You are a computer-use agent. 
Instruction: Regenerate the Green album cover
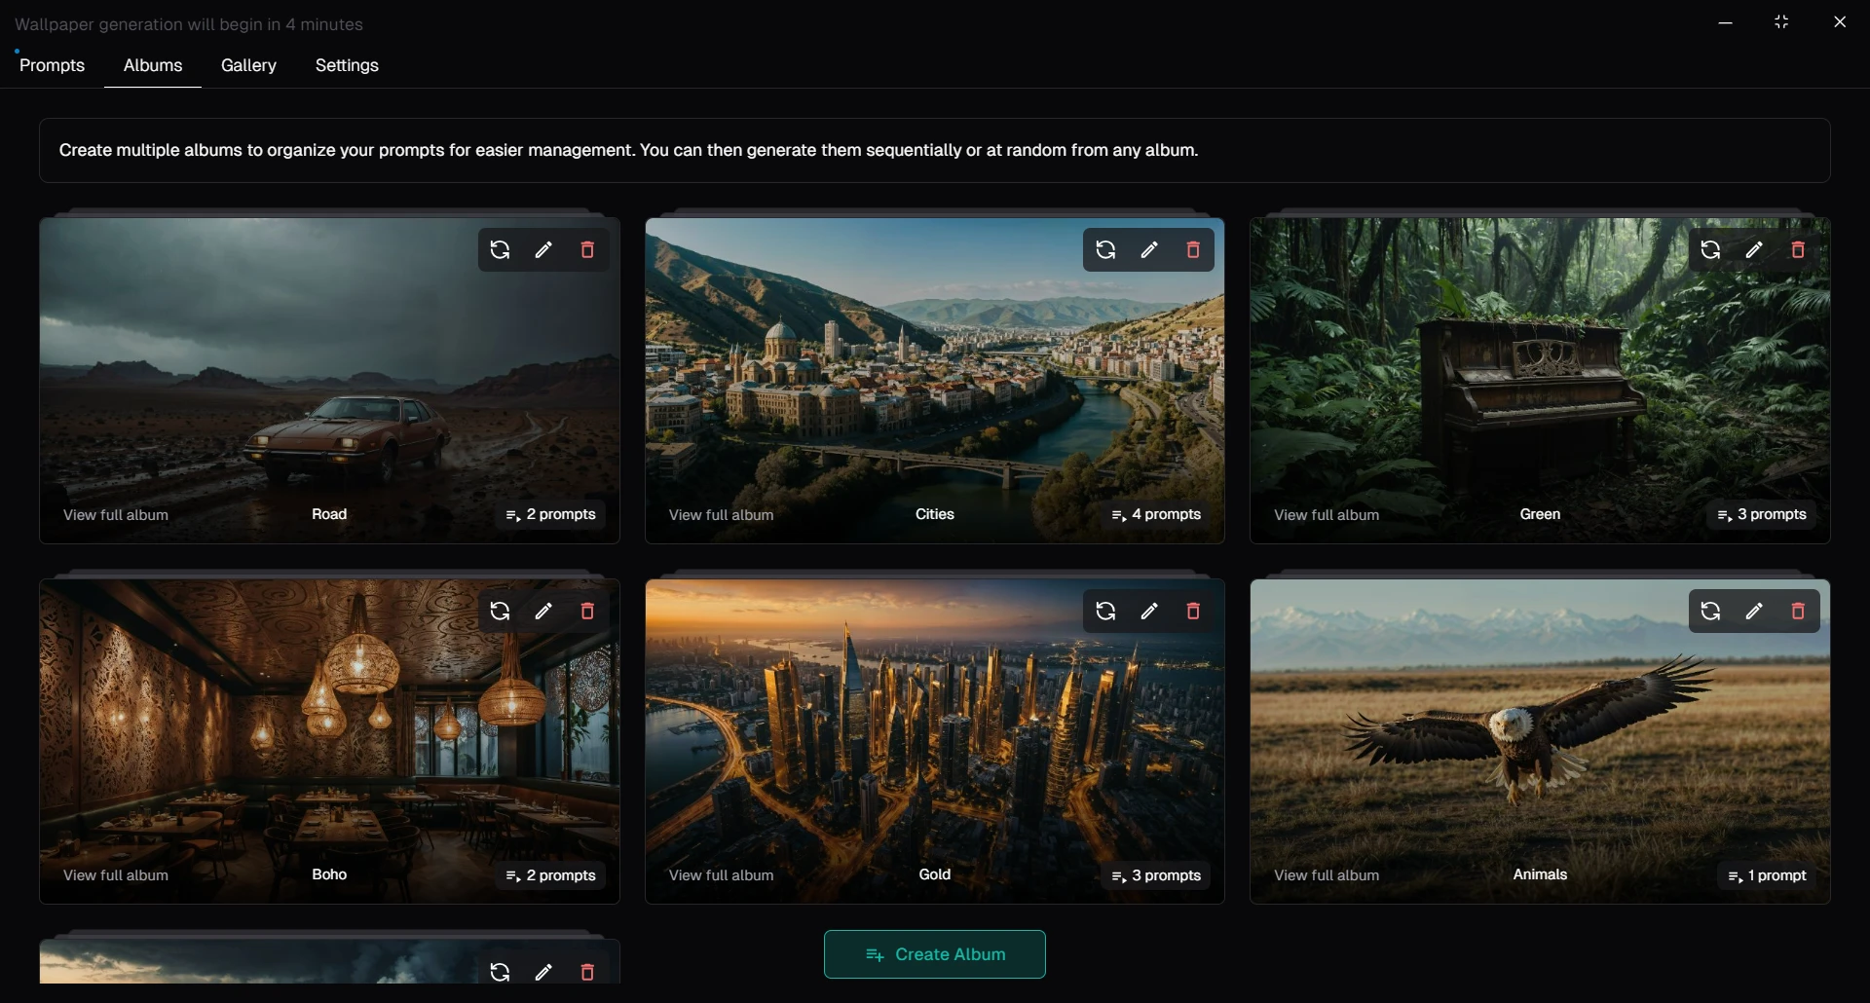click(x=1710, y=250)
